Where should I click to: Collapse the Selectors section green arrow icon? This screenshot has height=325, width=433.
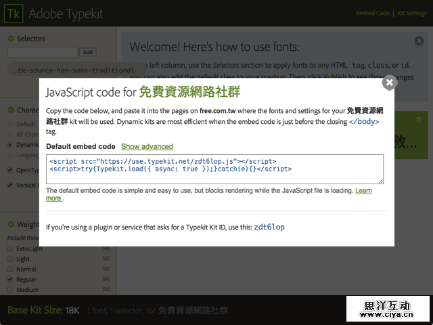point(10,39)
